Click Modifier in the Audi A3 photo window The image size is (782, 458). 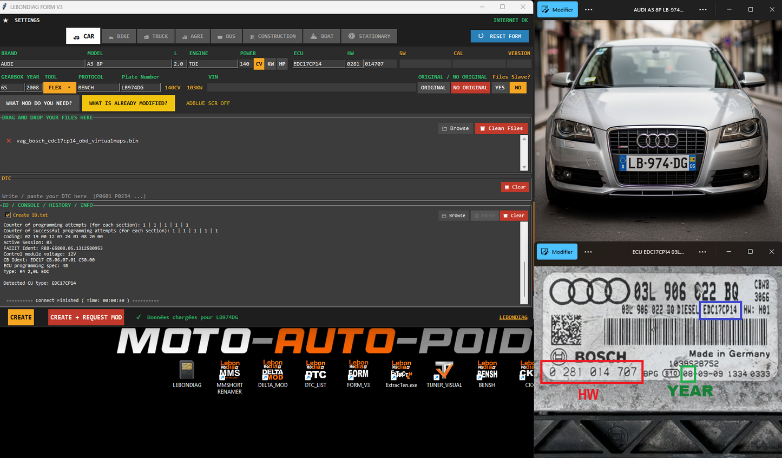click(x=557, y=10)
